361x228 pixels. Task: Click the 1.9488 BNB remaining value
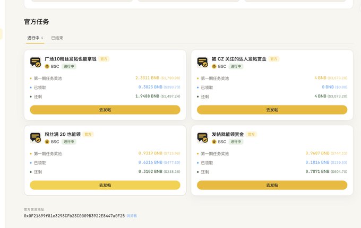[148, 96]
